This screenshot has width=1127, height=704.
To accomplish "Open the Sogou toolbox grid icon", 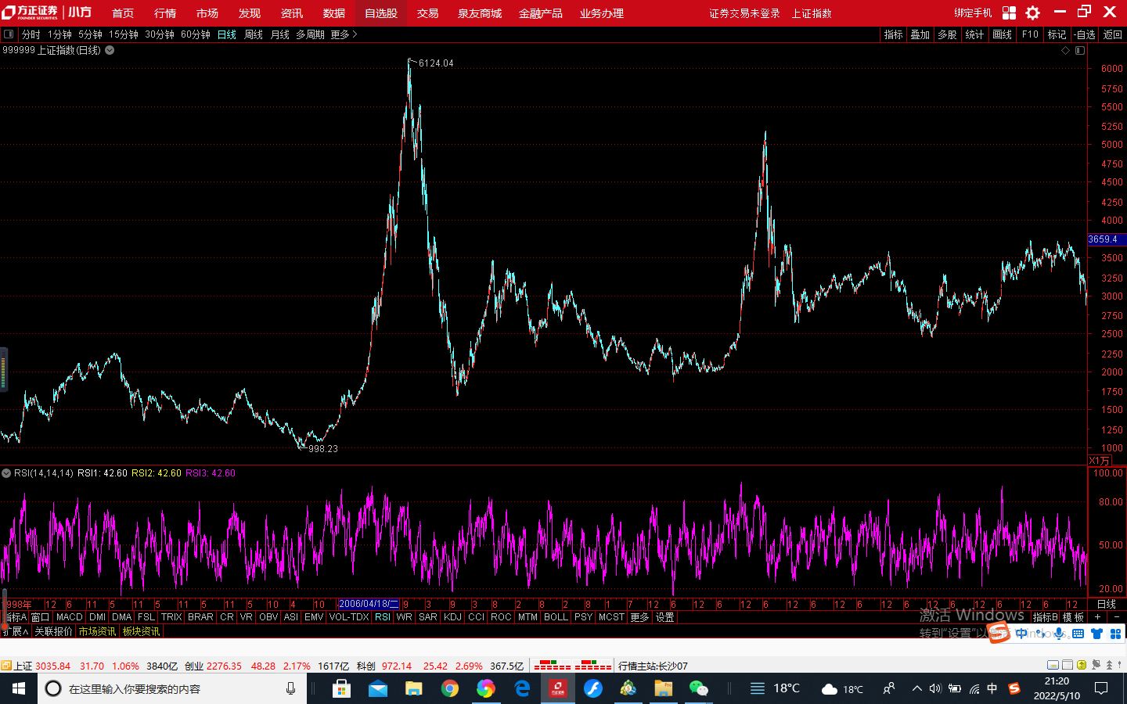I will pos(1115,634).
